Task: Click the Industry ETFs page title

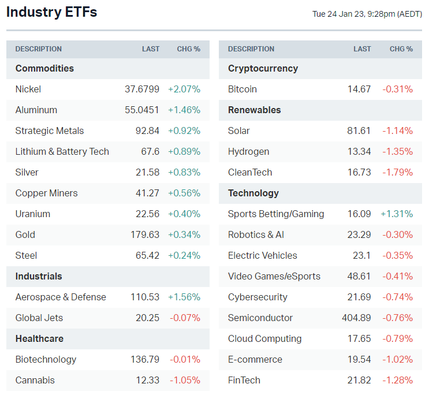Action: point(52,12)
